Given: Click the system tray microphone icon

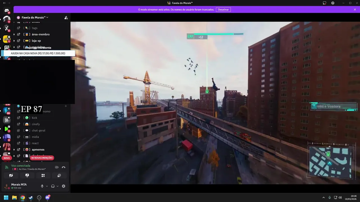Looking at the screenshot, I should (x=330, y=198).
